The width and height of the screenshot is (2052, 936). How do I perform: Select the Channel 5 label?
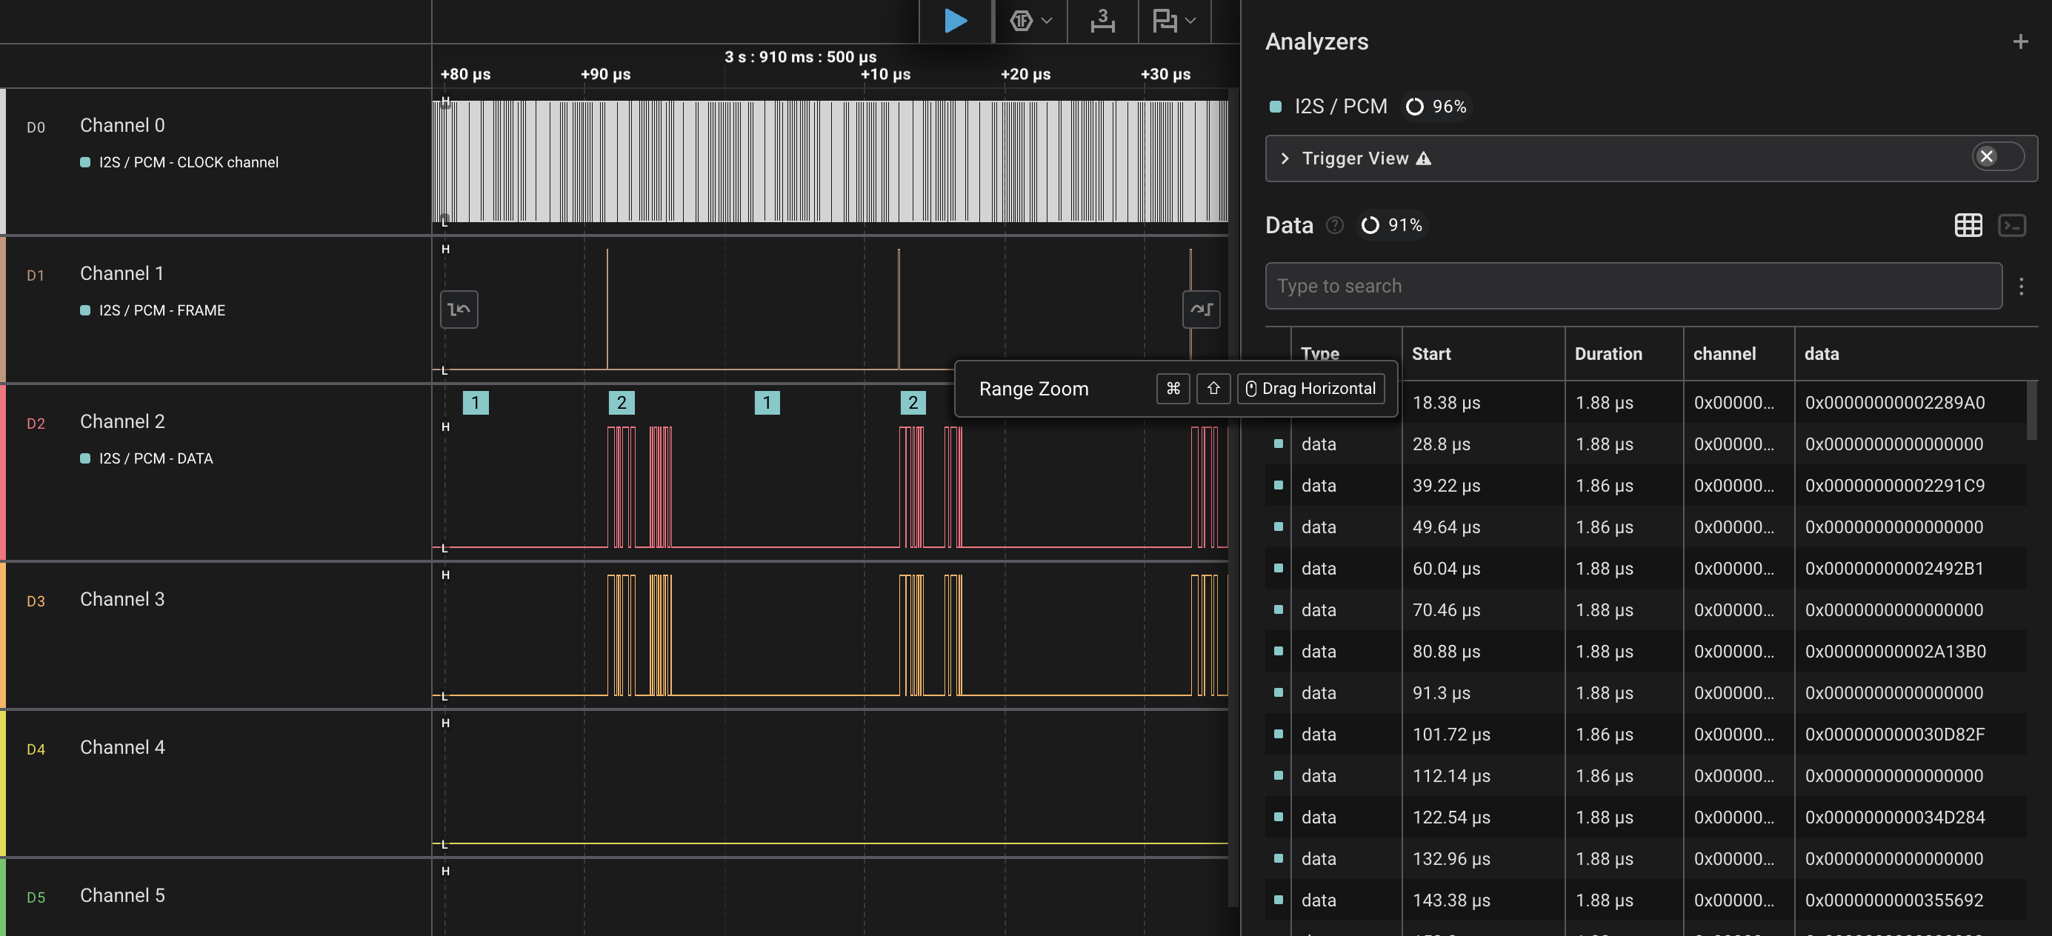[122, 895]
